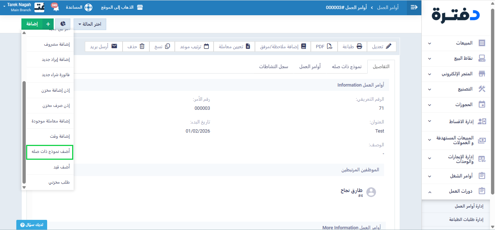This screenshot has width=495, height=230.
Task: Open the اختر الحالة status dropdown
Action: pos(90,24)
